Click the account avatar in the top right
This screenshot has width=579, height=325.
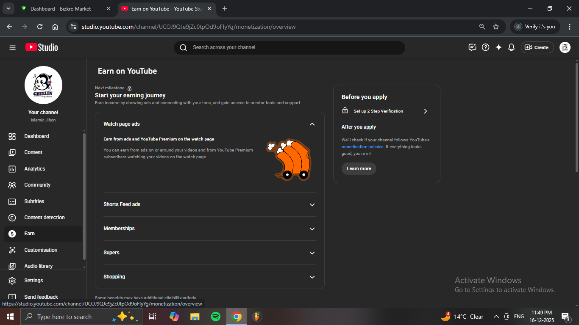point(565,47)
